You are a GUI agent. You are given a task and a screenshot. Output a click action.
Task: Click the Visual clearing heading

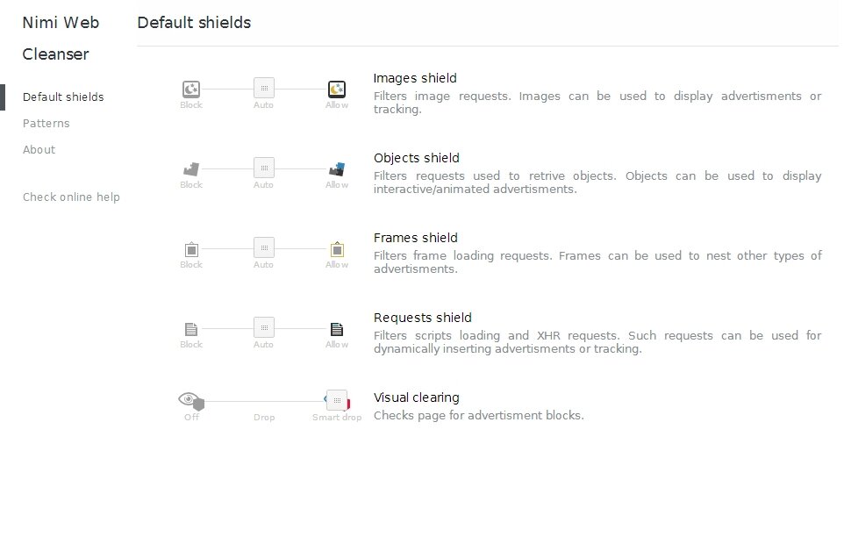pos(416,397)
